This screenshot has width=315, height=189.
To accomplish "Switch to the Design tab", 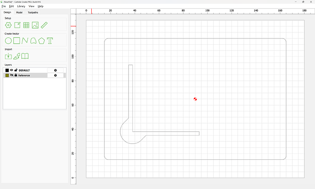I will 7,12.
